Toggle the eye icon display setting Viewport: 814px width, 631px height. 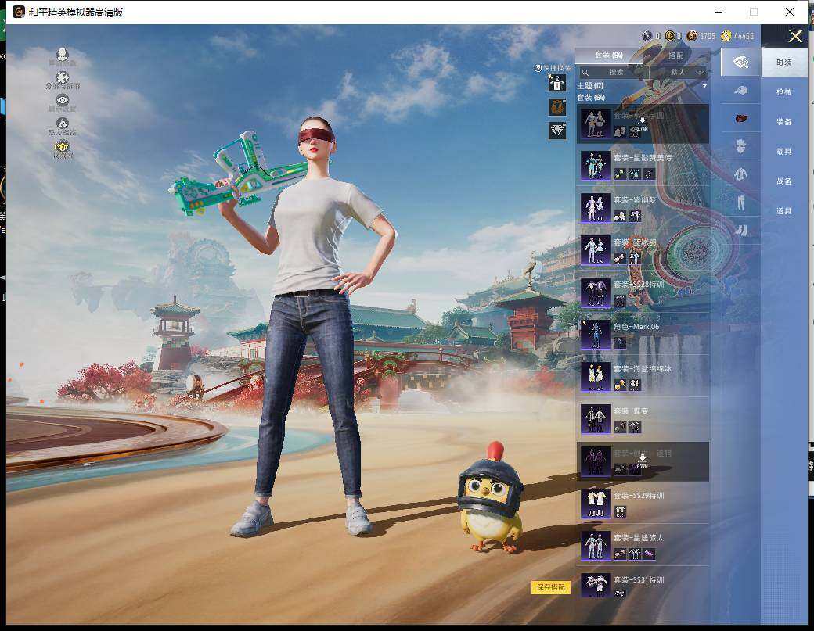[x=62, y=101]
